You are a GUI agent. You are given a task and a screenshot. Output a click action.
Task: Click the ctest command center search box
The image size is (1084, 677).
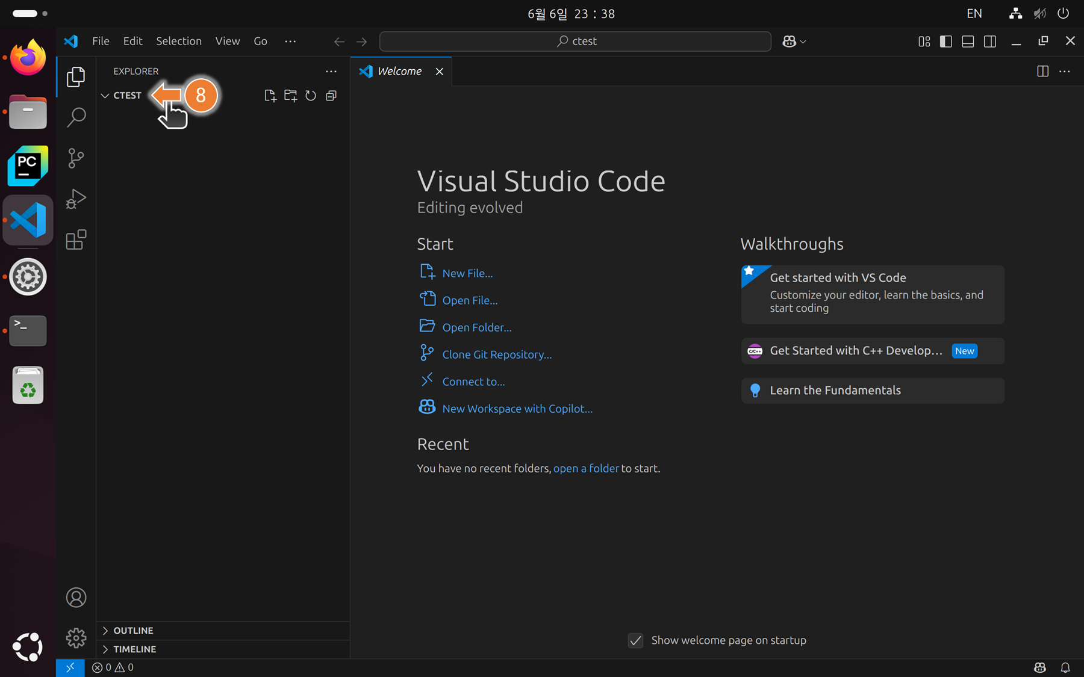tap(575, 42)
